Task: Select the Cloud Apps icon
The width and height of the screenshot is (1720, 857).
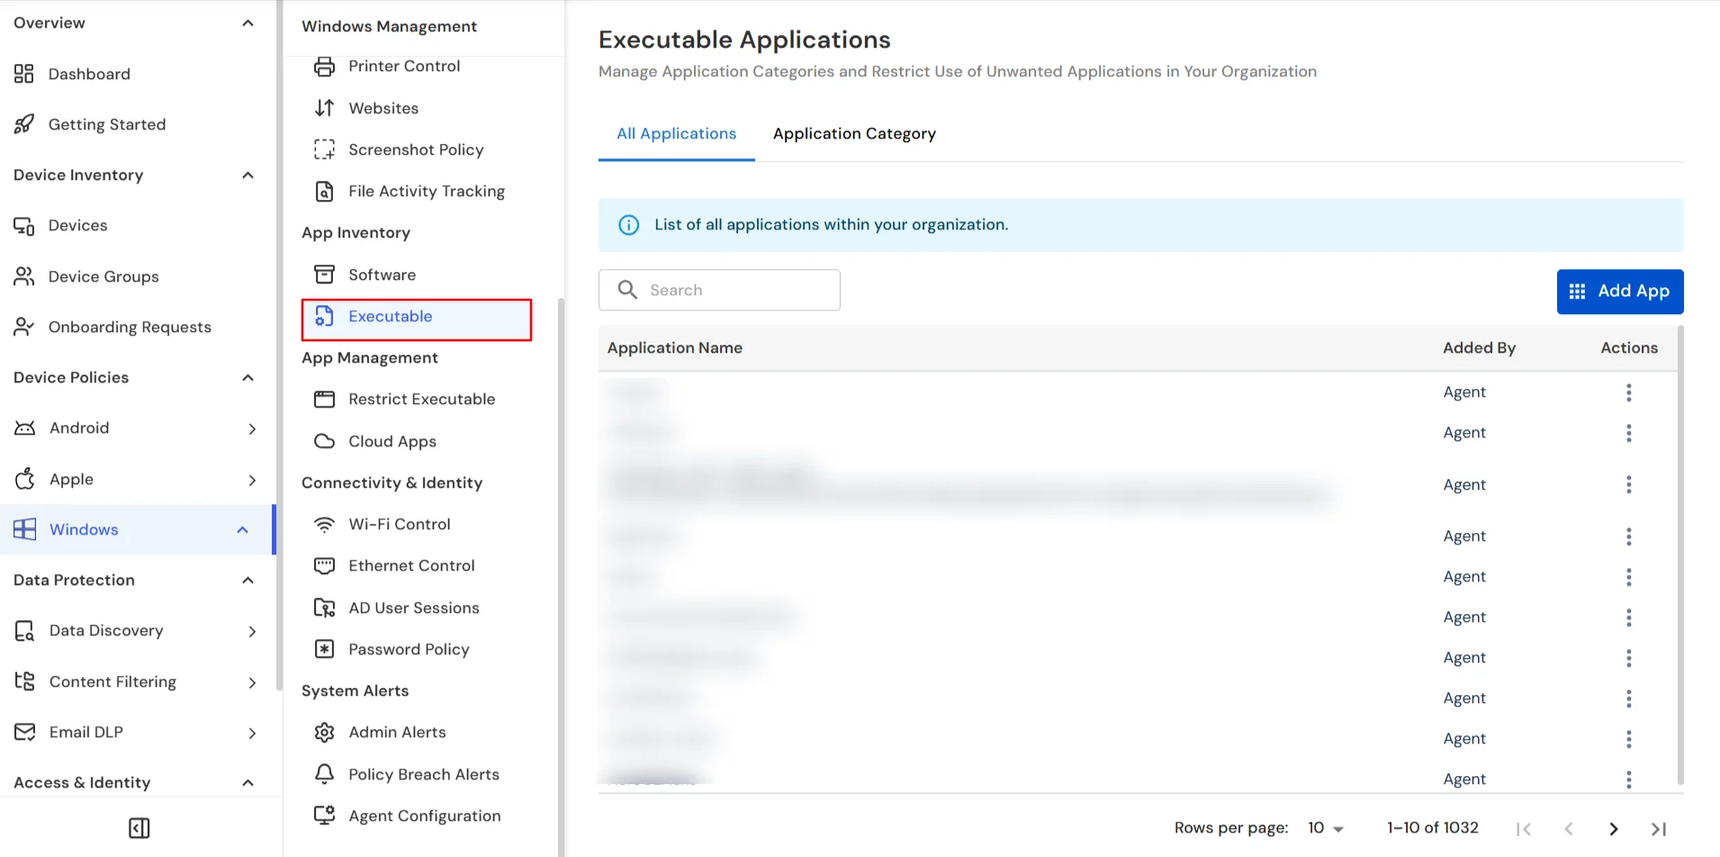Action: tap(324, 441)
